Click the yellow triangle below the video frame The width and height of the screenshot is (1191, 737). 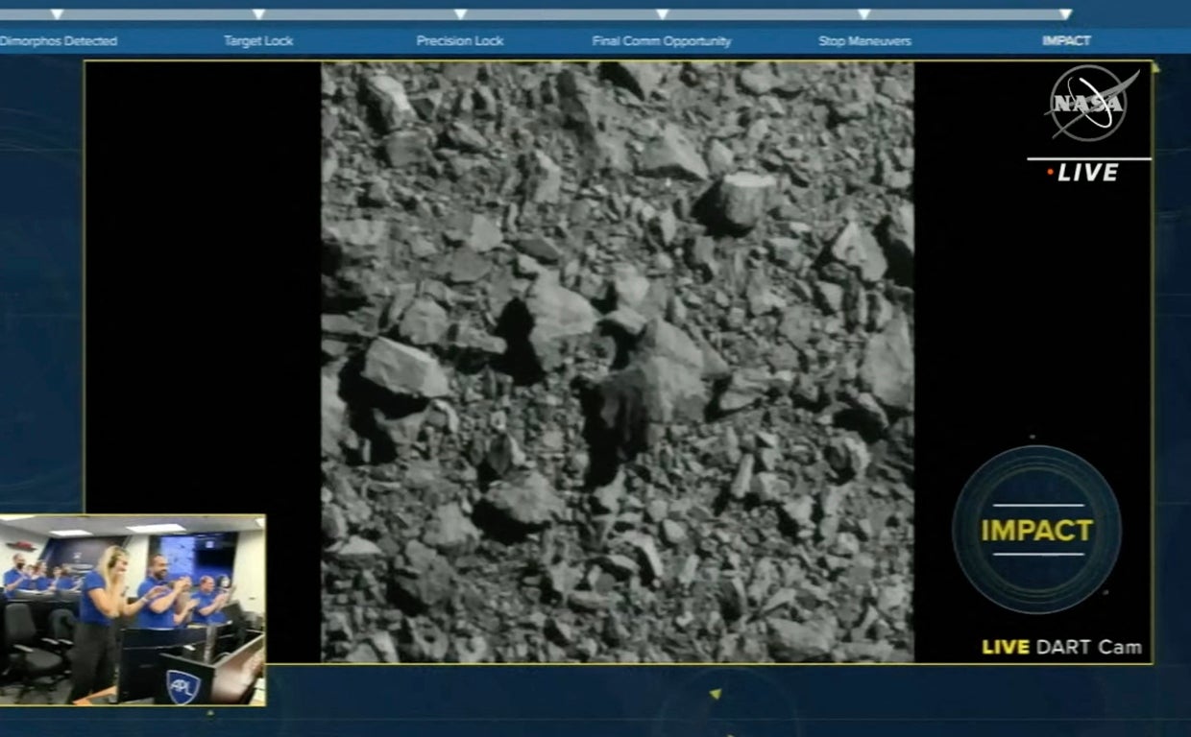pyautogui.click(x=715, y=694)
